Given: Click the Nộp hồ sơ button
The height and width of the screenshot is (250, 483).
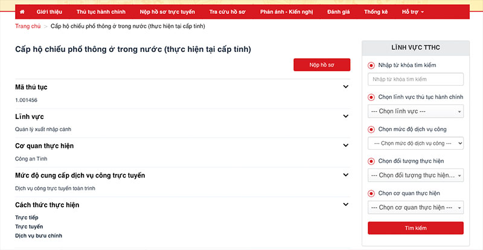Looking at the screenshot, I should point(321,65).
